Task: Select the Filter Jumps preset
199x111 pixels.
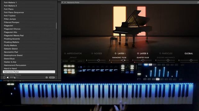Action: tap(29, 19)
